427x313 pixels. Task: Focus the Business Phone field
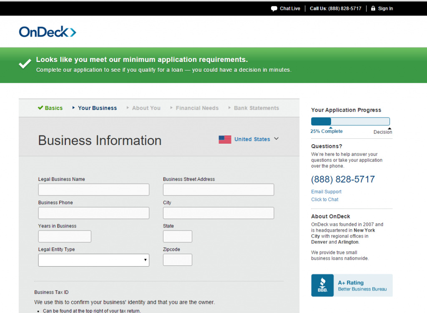pyautogui.click(x=94, y=213)
